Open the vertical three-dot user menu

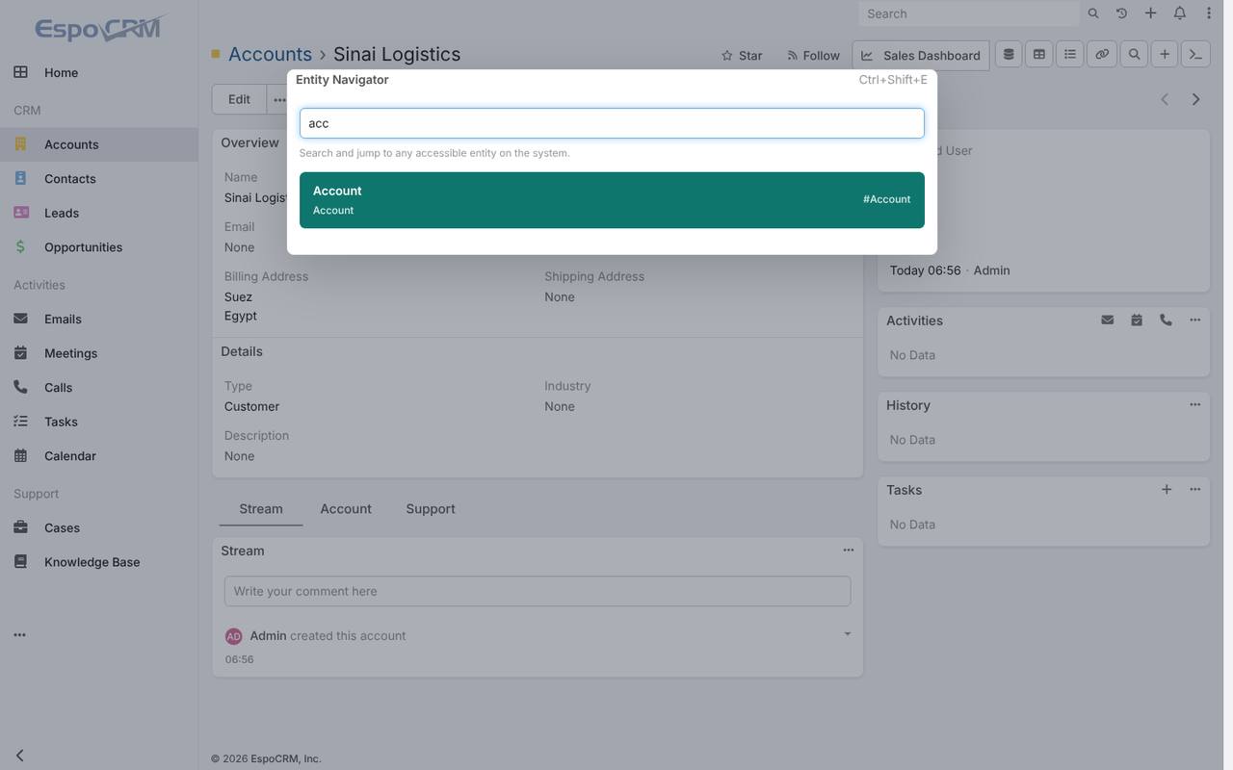click(x=1208, y=13)
